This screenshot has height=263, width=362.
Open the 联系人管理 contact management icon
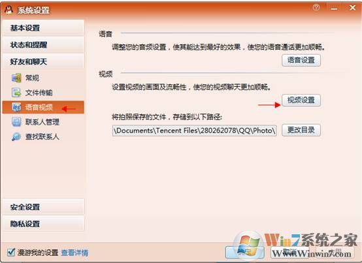pos(16,122)
